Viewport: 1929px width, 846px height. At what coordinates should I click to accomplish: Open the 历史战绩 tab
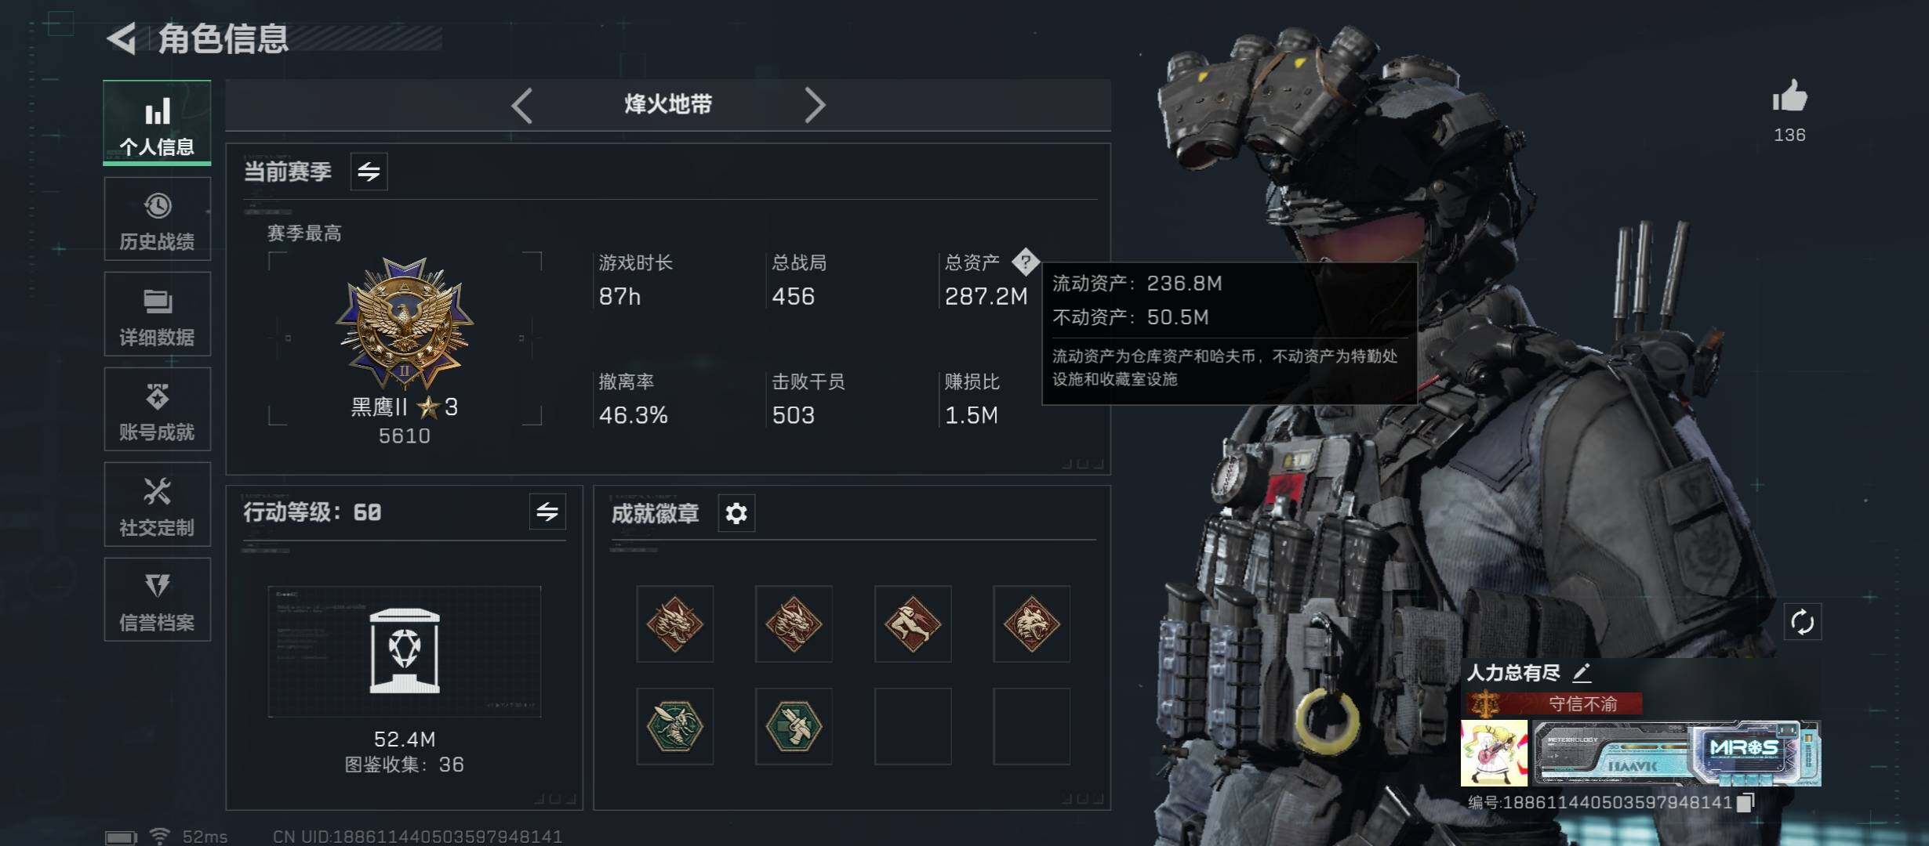tap(157, 219)
